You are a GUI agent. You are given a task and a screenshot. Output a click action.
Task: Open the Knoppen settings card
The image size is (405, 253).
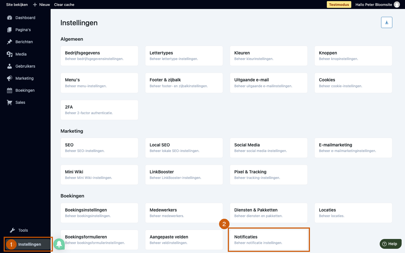point(353,56)
